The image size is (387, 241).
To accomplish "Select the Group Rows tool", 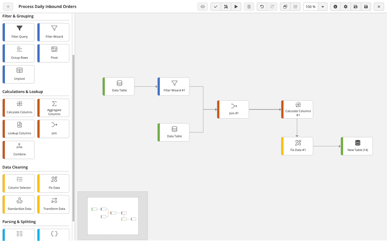I will tap(19, 53).
